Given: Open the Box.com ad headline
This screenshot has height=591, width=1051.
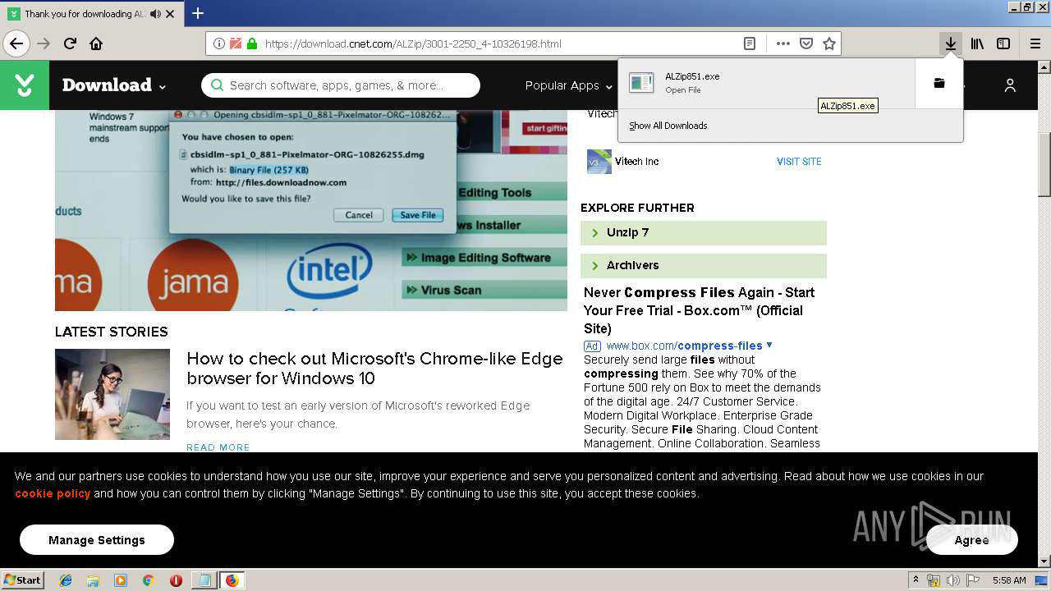Looking at the screenshot, I should (x=699, y=310).
